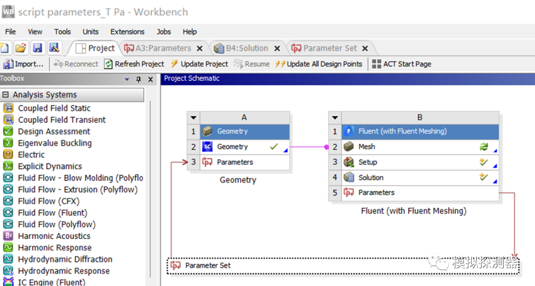Switch to the B4:Solution tab
The height and width of the screenshot is (286, 535).
click(x=242, y=48)
